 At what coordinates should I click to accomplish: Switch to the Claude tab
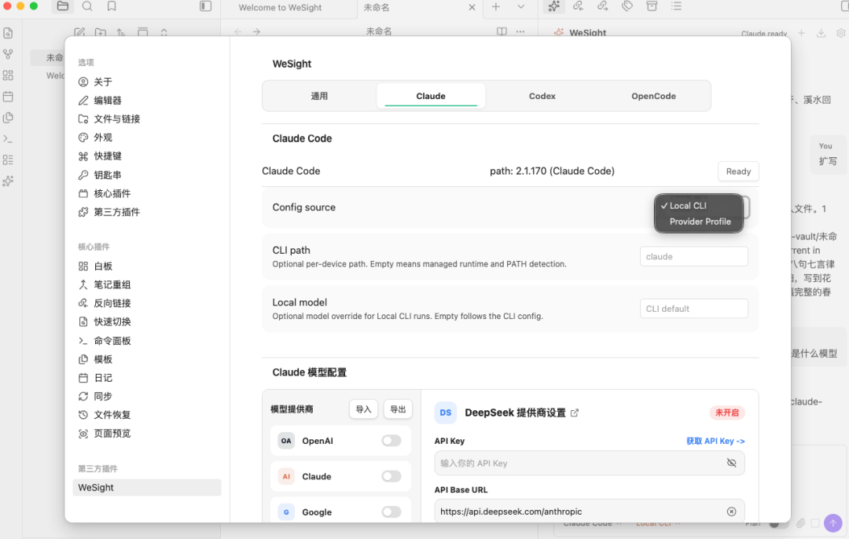(x=431, y=96)
